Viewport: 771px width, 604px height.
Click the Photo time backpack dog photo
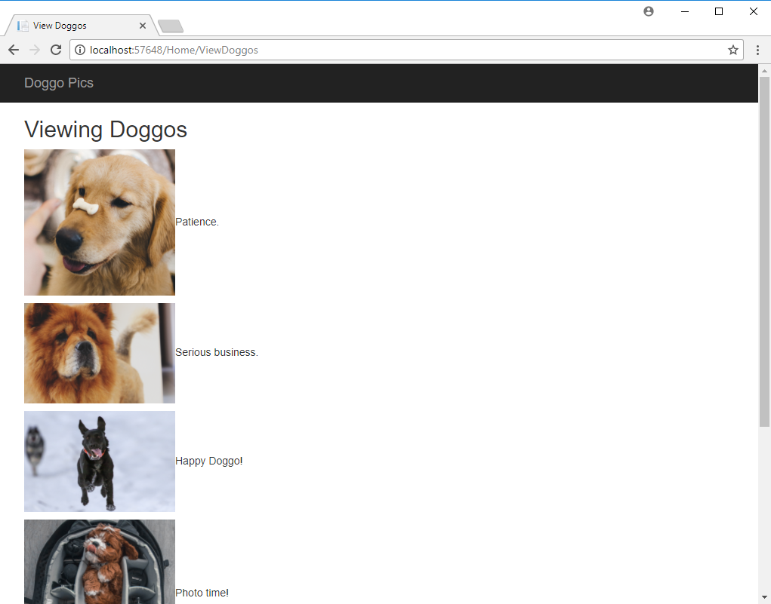[100, 562]
